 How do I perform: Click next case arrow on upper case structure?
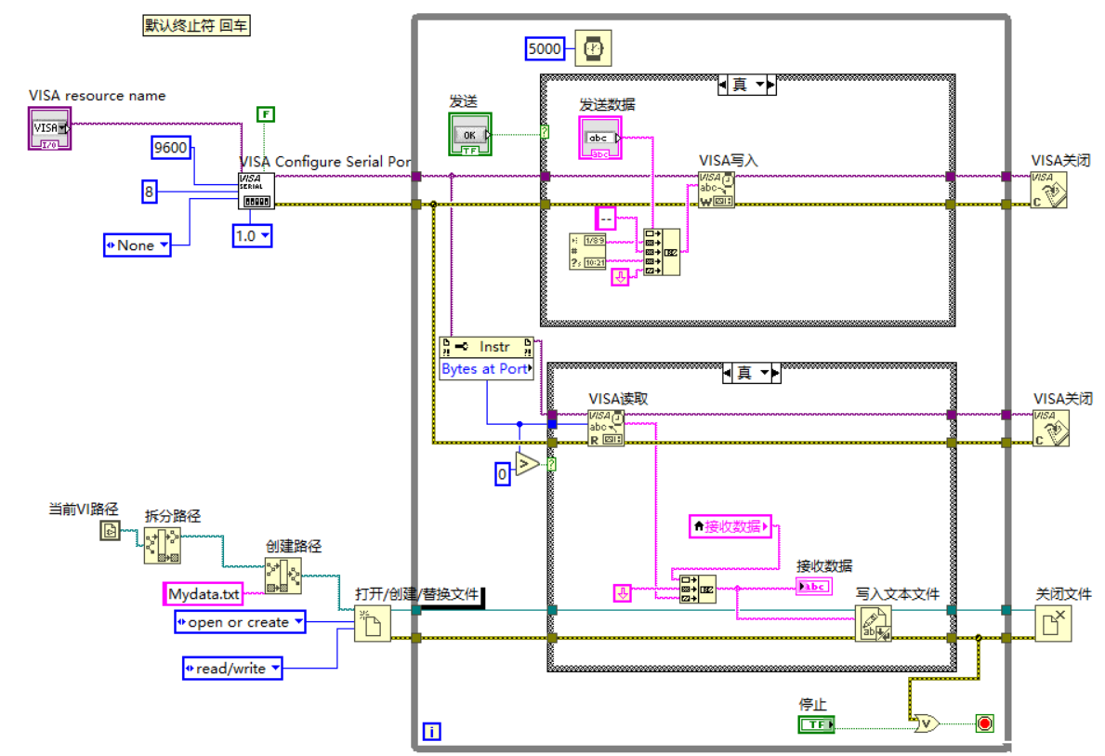point(771,86)
